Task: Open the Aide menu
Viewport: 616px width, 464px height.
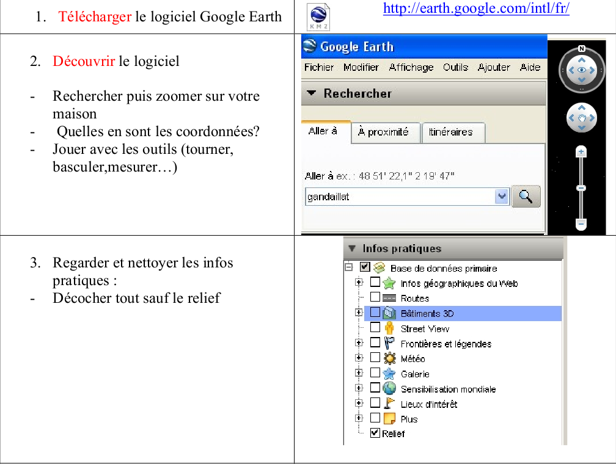Action: 530,68
